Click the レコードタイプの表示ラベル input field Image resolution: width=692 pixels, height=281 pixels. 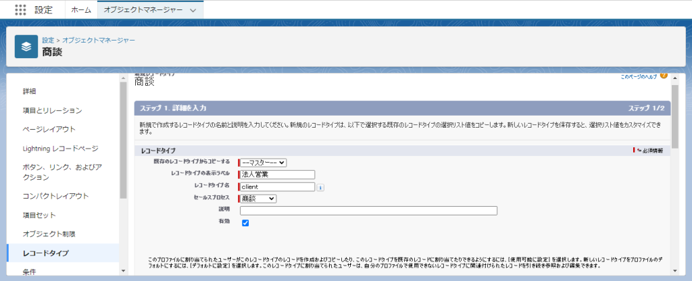(276, 174)
